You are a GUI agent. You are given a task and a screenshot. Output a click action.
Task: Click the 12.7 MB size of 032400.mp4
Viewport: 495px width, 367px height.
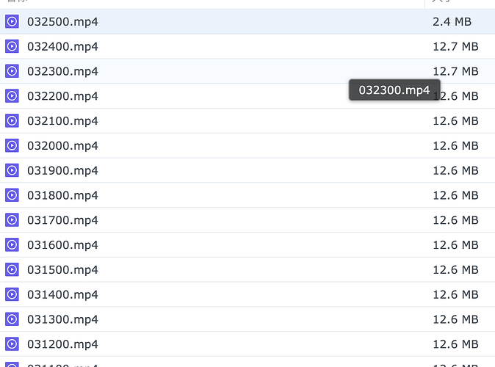click(455, 47)
